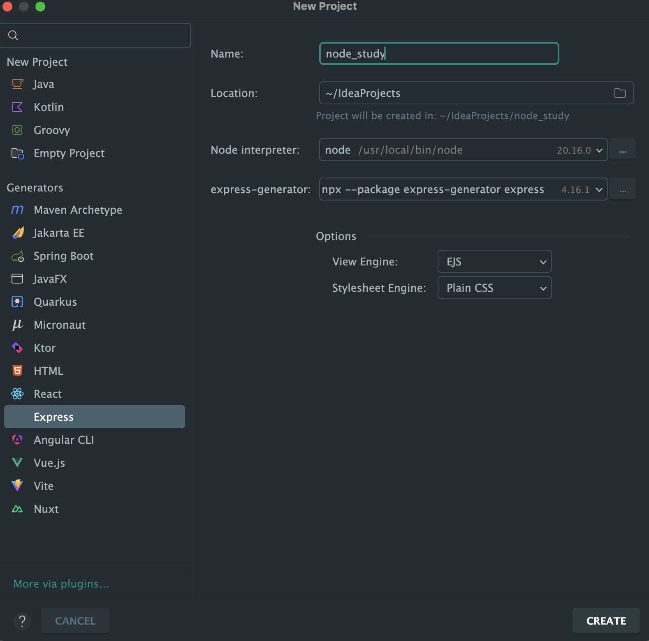Open express-generator browse ellipsis button
This screenshot has width=649, height=641.
[x=623, y=189]
